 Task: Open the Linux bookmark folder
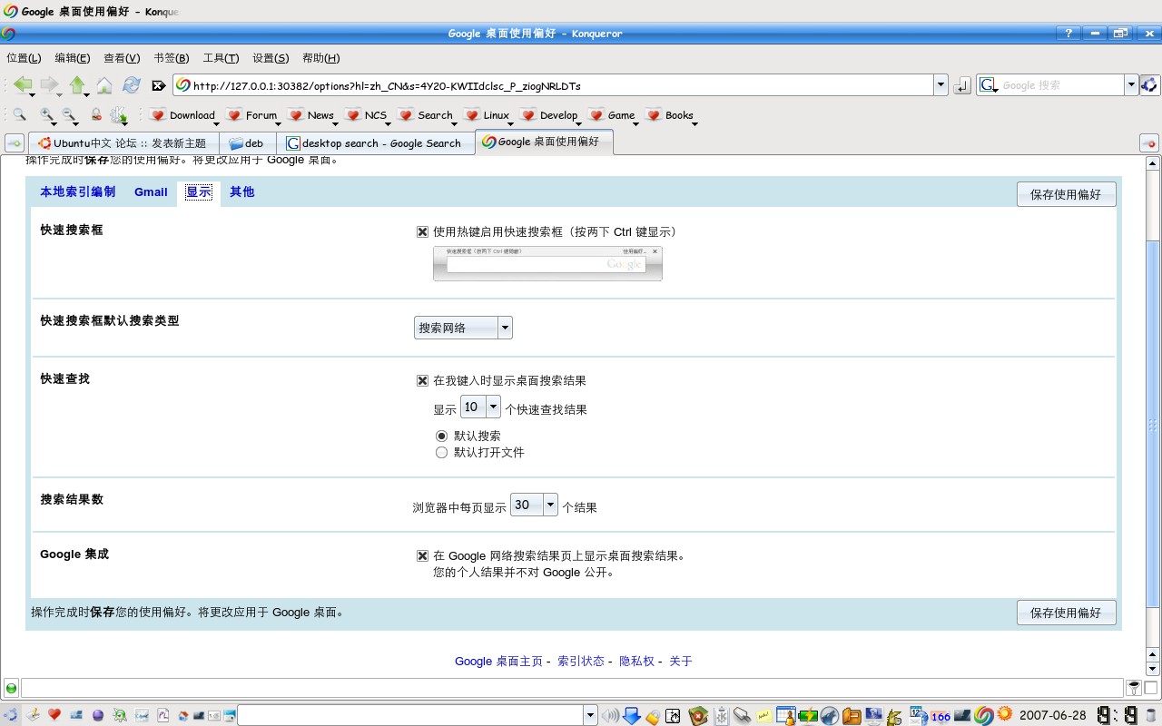tap(487, 115)
